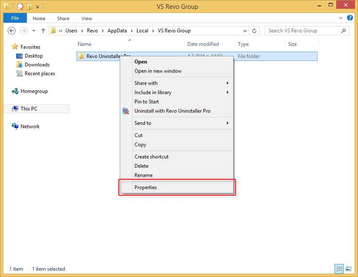Screen dimensions: 358x277
Task: Switch to Details view icon
Action: point(339,269)
